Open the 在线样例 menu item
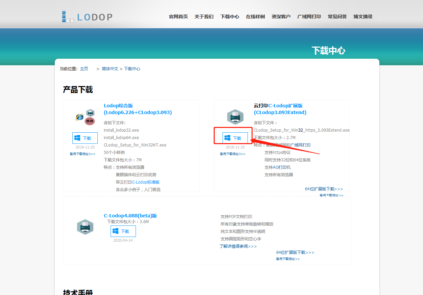 pyautogui.click(x=255, y=16)
